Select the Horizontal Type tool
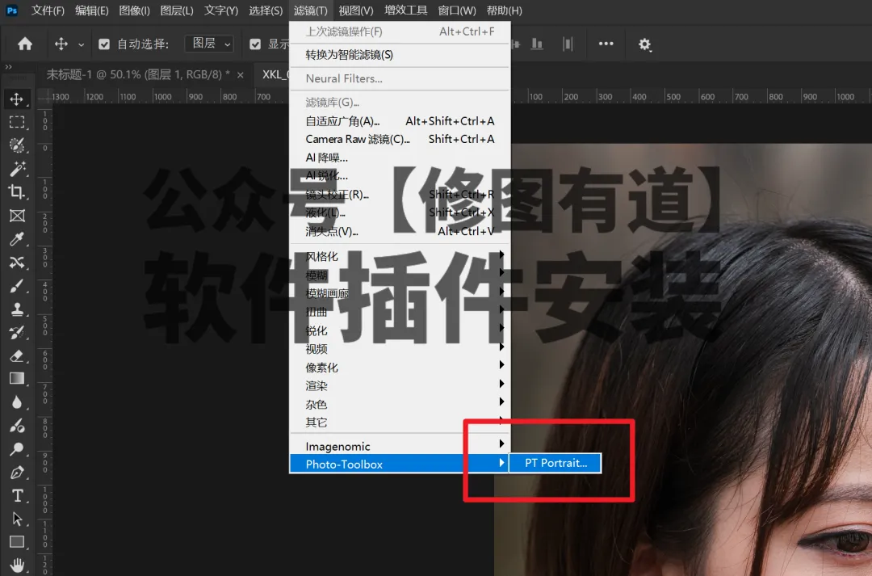The width and height of the screenshot is (872, 576). [17, 495]
